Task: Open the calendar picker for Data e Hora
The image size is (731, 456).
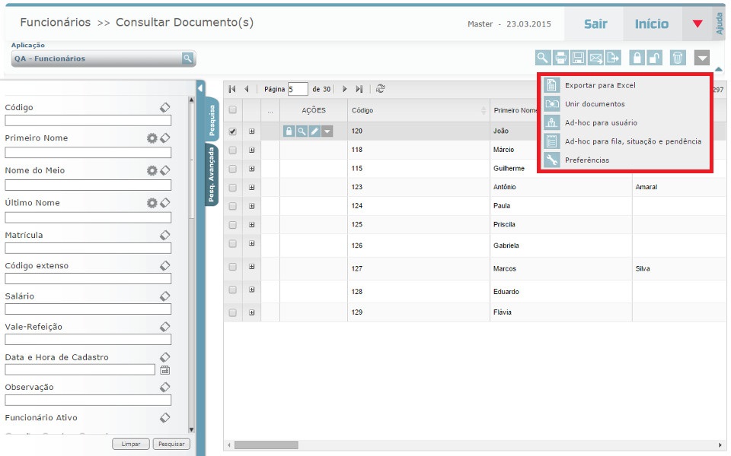Action: point(164,370)
